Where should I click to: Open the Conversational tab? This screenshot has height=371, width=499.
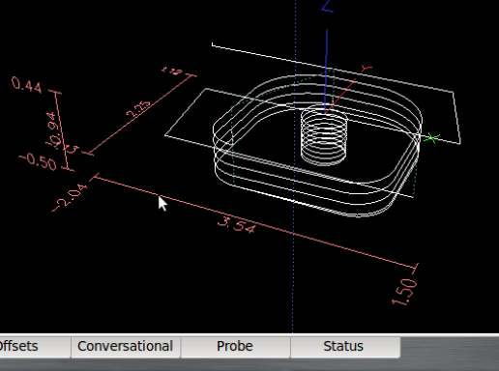[x=126, y=347]
